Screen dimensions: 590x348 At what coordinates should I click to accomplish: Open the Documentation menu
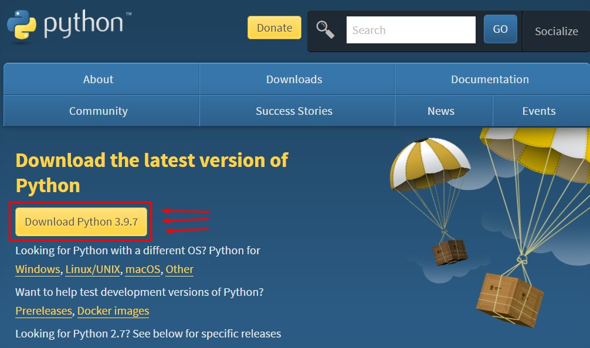coord(492,79)
